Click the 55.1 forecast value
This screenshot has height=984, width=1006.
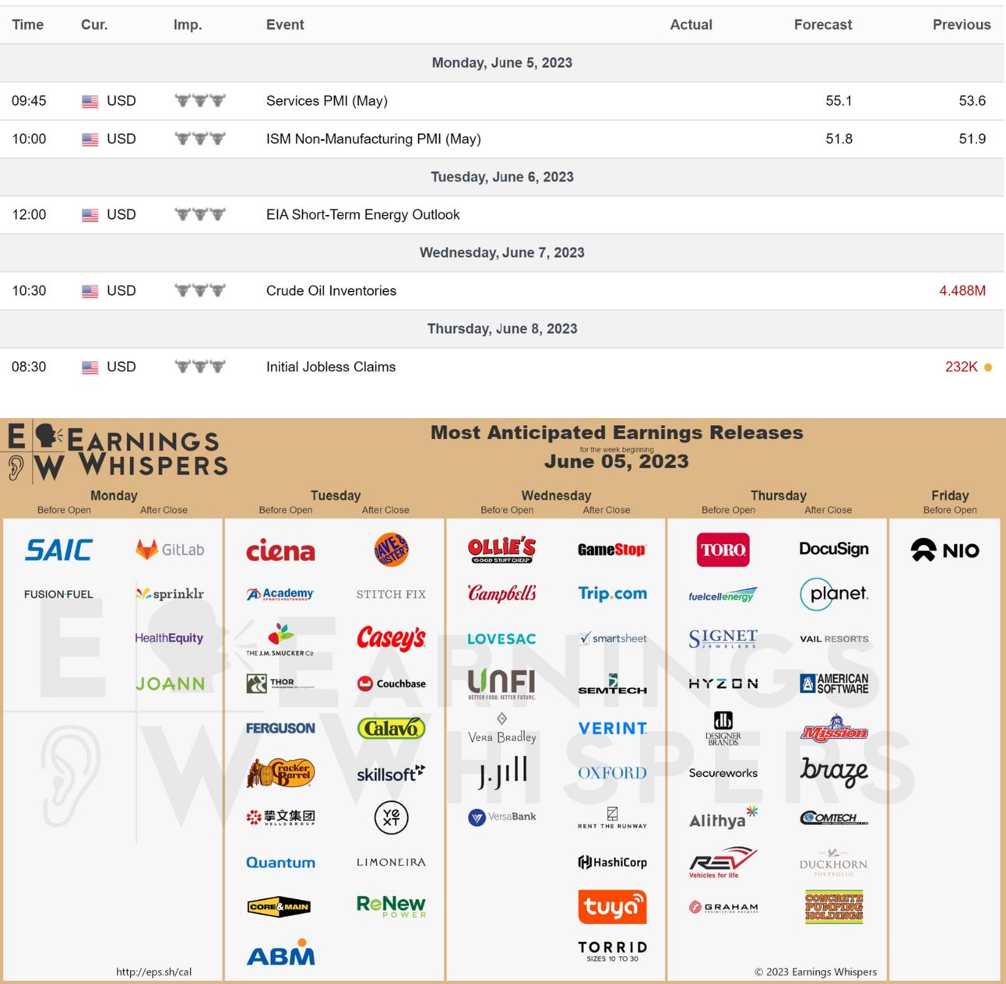click(x=839, y=100)
